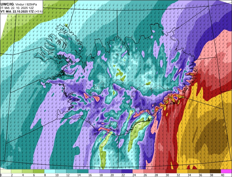232x177 pixels.
Task: Click the 8–10 light cyan legend swatch
Action: pos(50,171)
